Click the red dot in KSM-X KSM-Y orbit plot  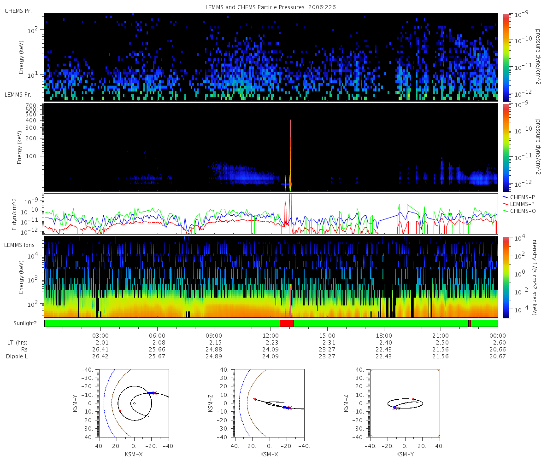[119, 411]
